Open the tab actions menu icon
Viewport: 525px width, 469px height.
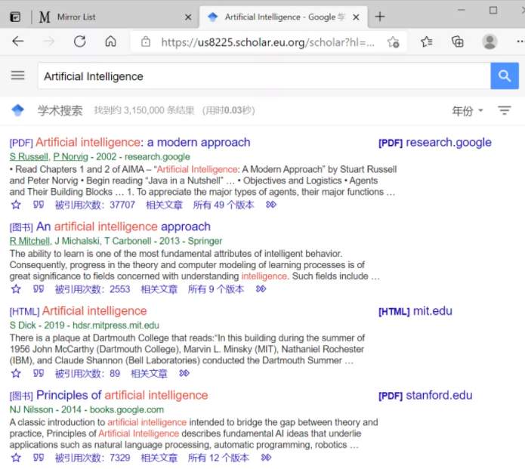[x=15, y=17]
